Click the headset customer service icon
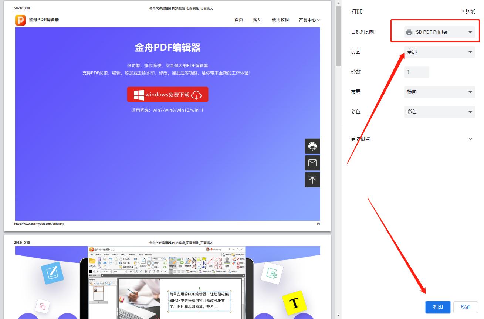This screenshot has width=484, height=319. (312, 146)
